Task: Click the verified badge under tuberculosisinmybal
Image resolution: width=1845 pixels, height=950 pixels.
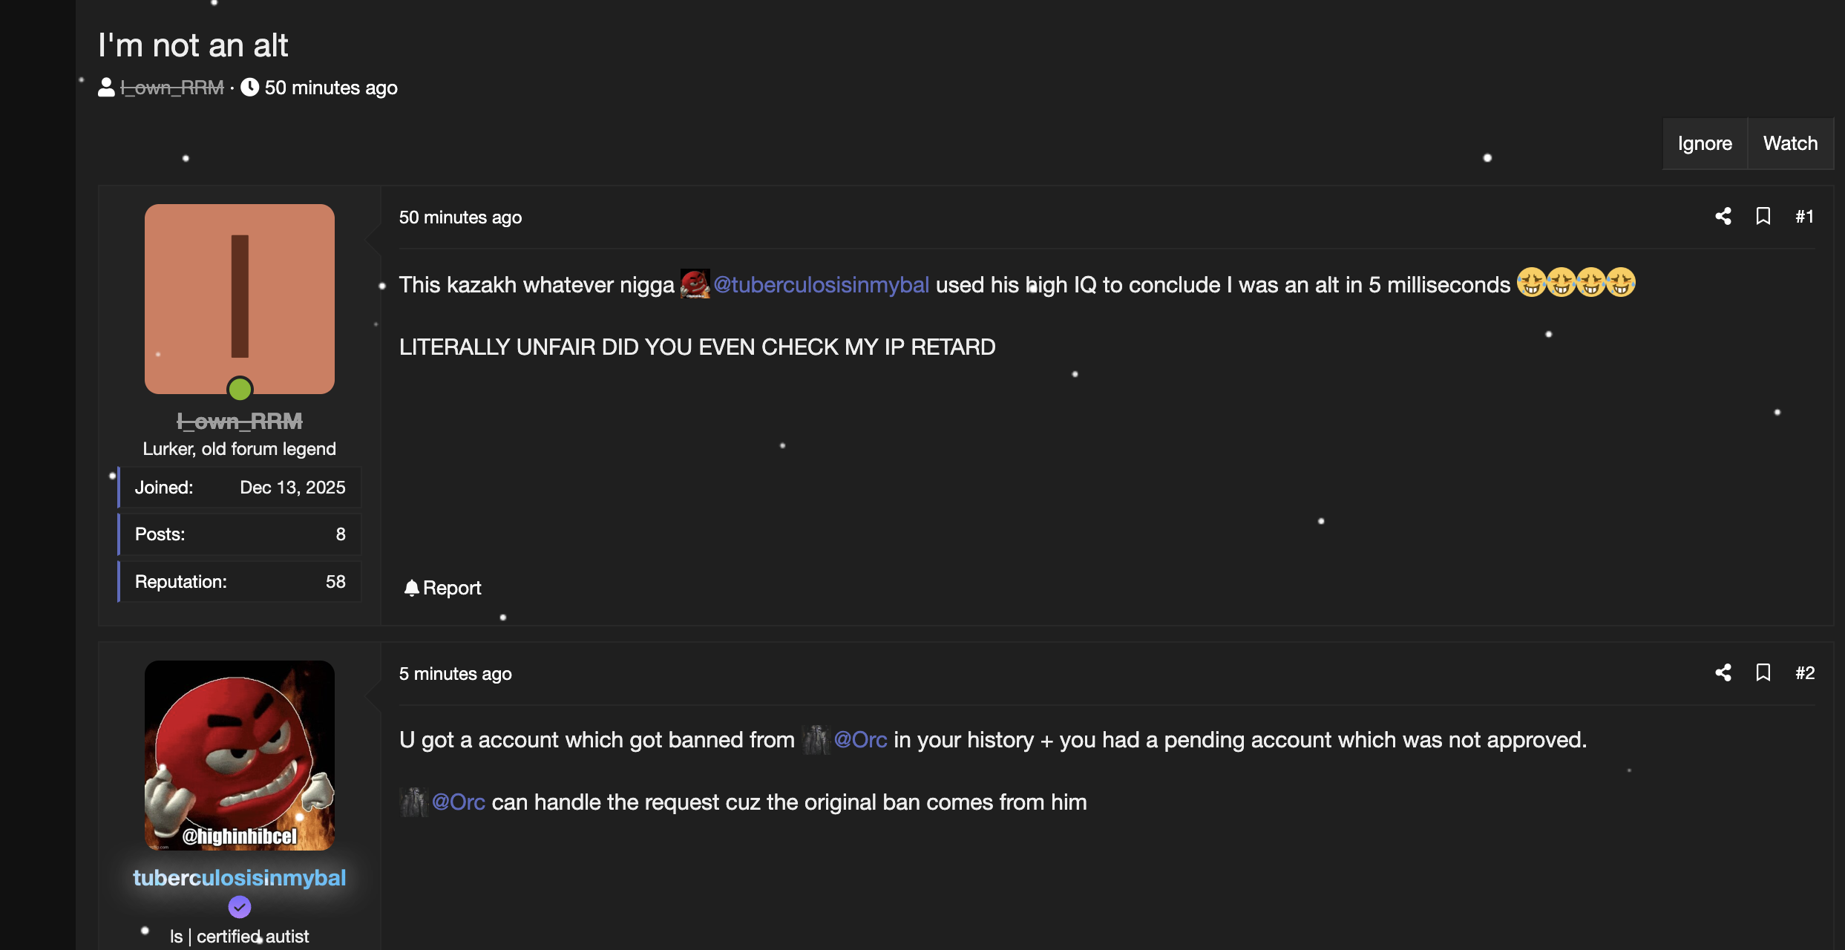Action: pos(240,907)
